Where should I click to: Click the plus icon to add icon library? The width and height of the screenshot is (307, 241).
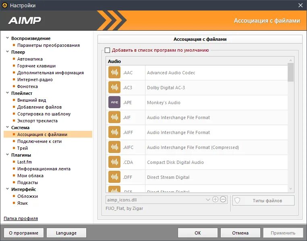[215, 199]
